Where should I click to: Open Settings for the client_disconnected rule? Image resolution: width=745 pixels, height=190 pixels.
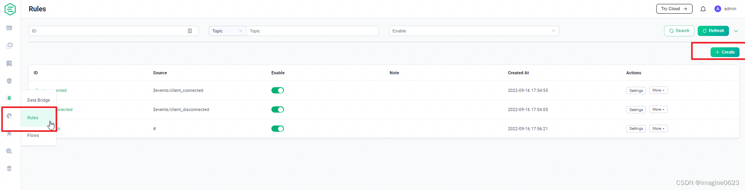coord(636,109)
